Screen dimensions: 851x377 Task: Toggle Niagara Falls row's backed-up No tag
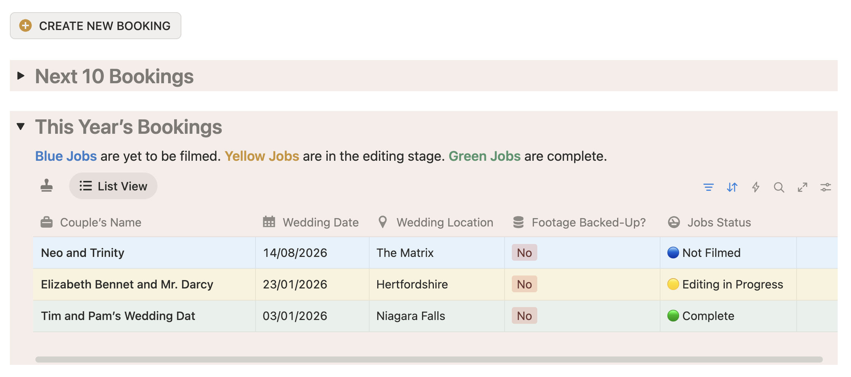point(524,316)
